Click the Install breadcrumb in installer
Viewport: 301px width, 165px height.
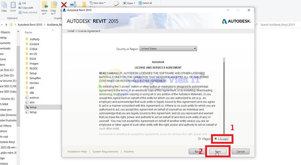coord(71,31)
